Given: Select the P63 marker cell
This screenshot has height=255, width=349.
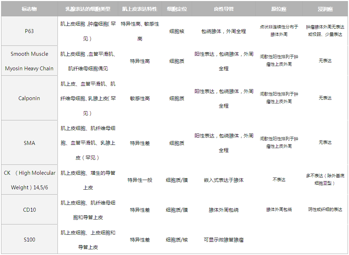Looking at the screenshot, I should pos(29,31).
